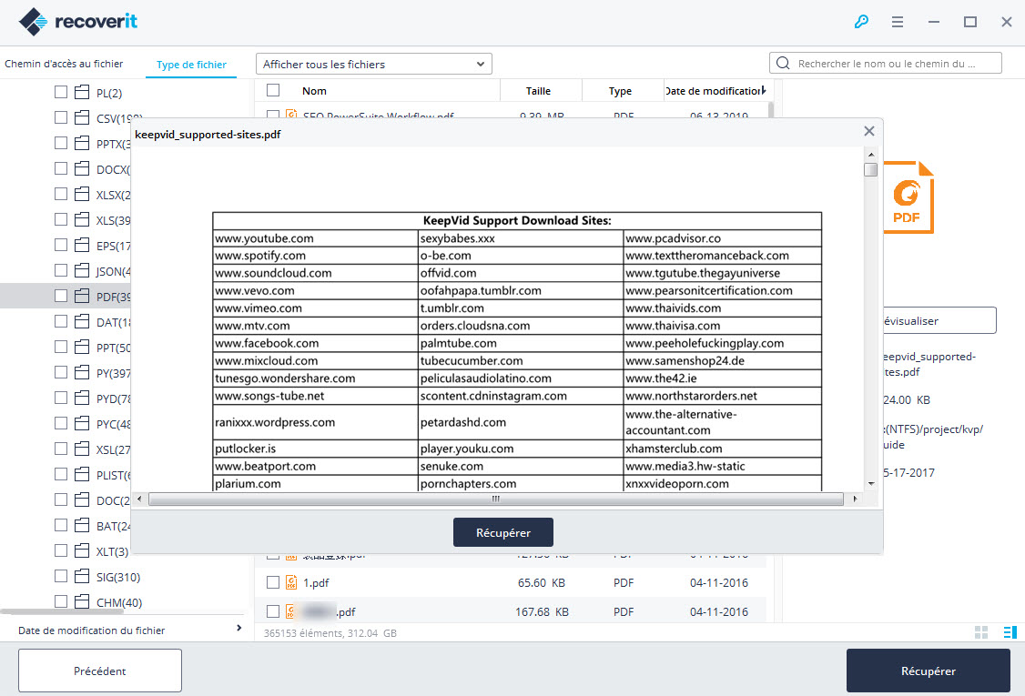Select the XLS file type checkbox
The width and height of the screenshot is (1025, 696).
[x=61, y=219]
